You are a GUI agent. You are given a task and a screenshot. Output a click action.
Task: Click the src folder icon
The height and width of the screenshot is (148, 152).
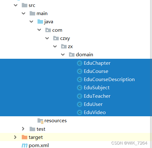[25, 5]
